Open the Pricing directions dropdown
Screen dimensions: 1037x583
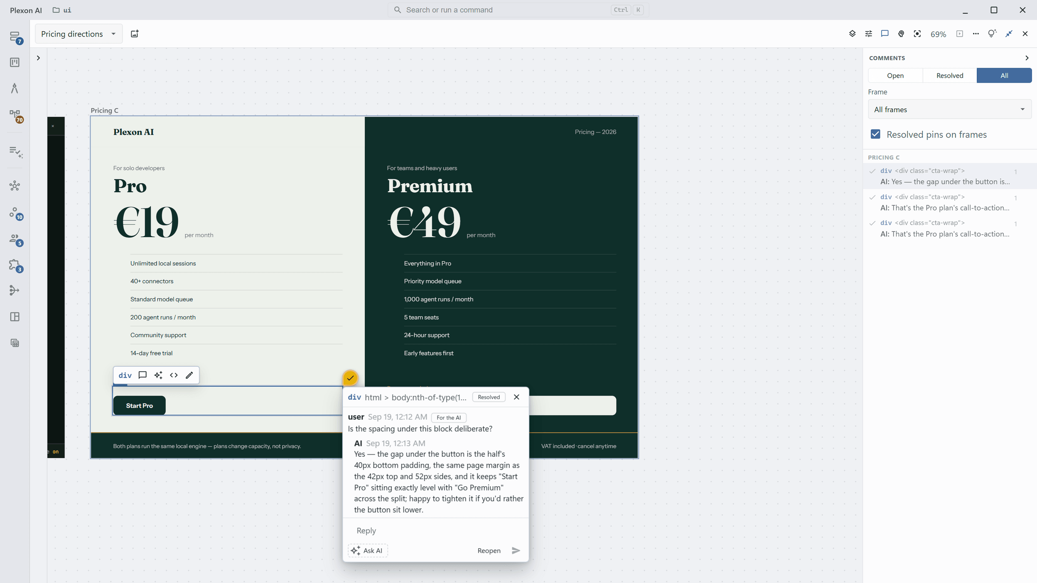pyautogui.click(x=79, y=34)
